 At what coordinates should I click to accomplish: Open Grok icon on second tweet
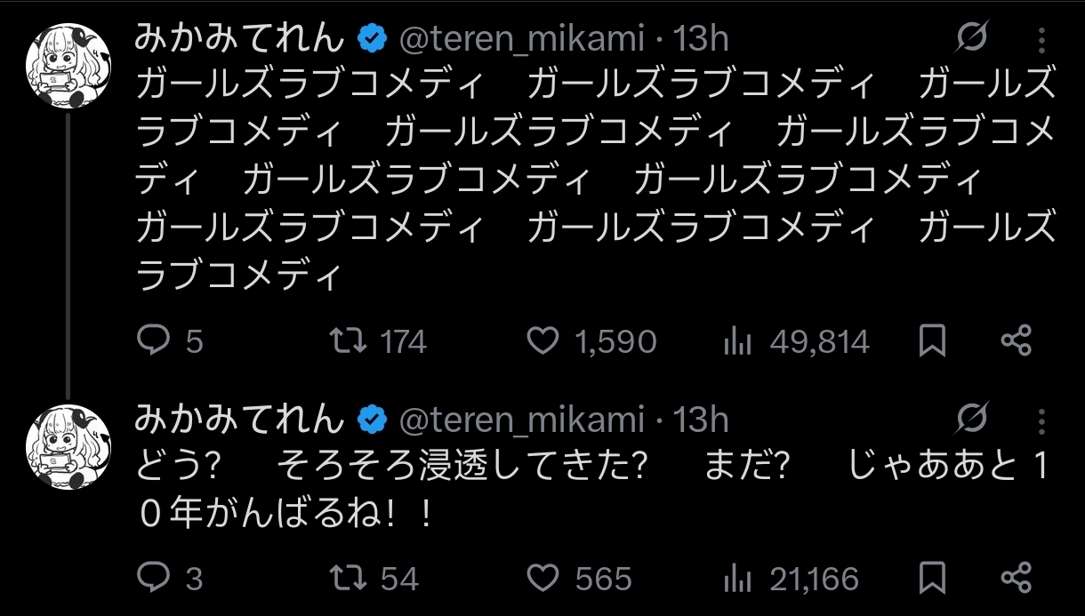pos(973,420)
